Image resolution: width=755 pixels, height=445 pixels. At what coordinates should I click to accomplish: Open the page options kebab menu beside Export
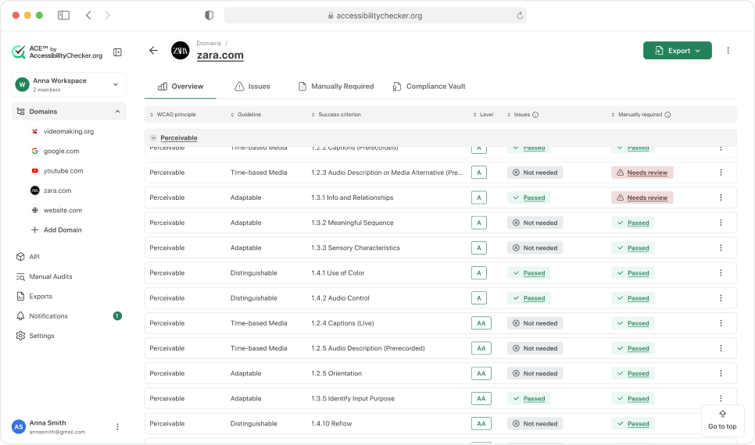(728, 51)
